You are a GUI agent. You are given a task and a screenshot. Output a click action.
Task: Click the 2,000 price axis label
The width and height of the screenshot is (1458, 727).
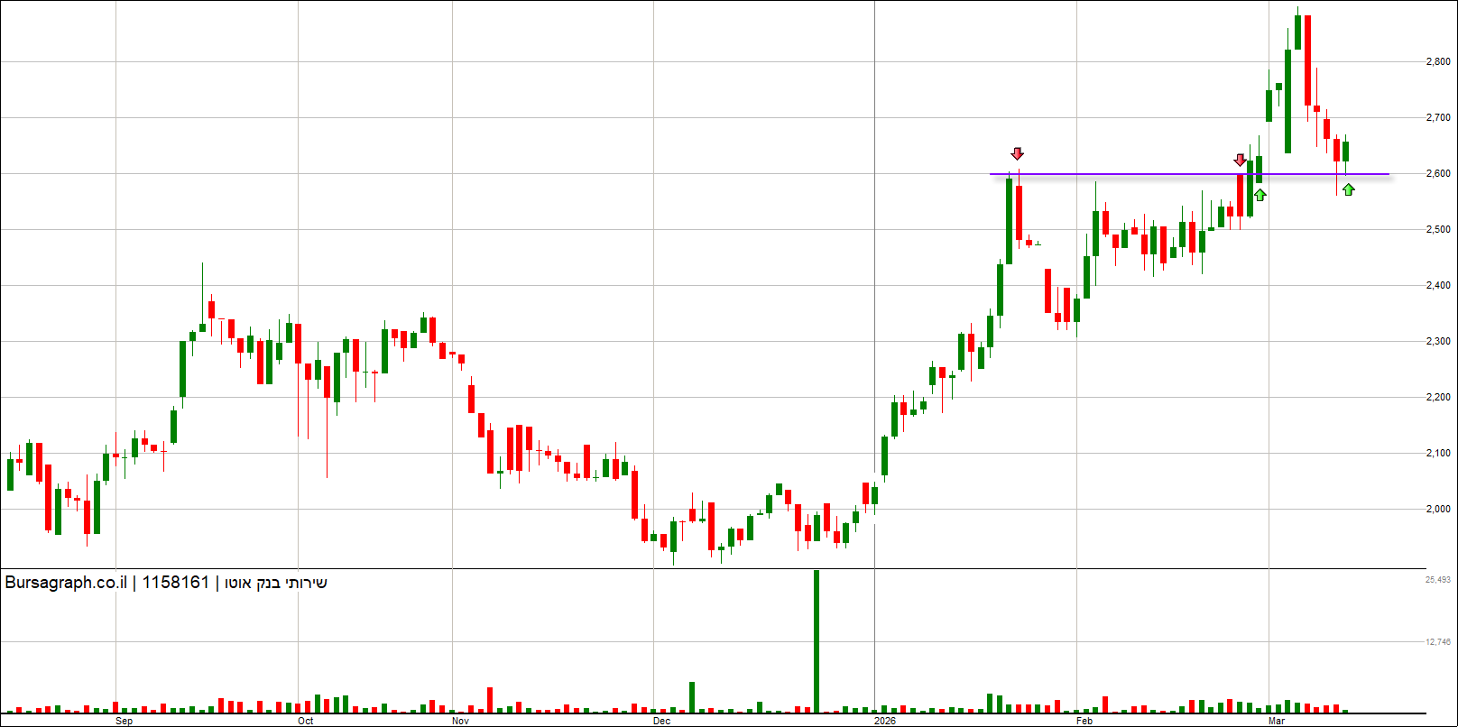click(x=1438, y=509)
